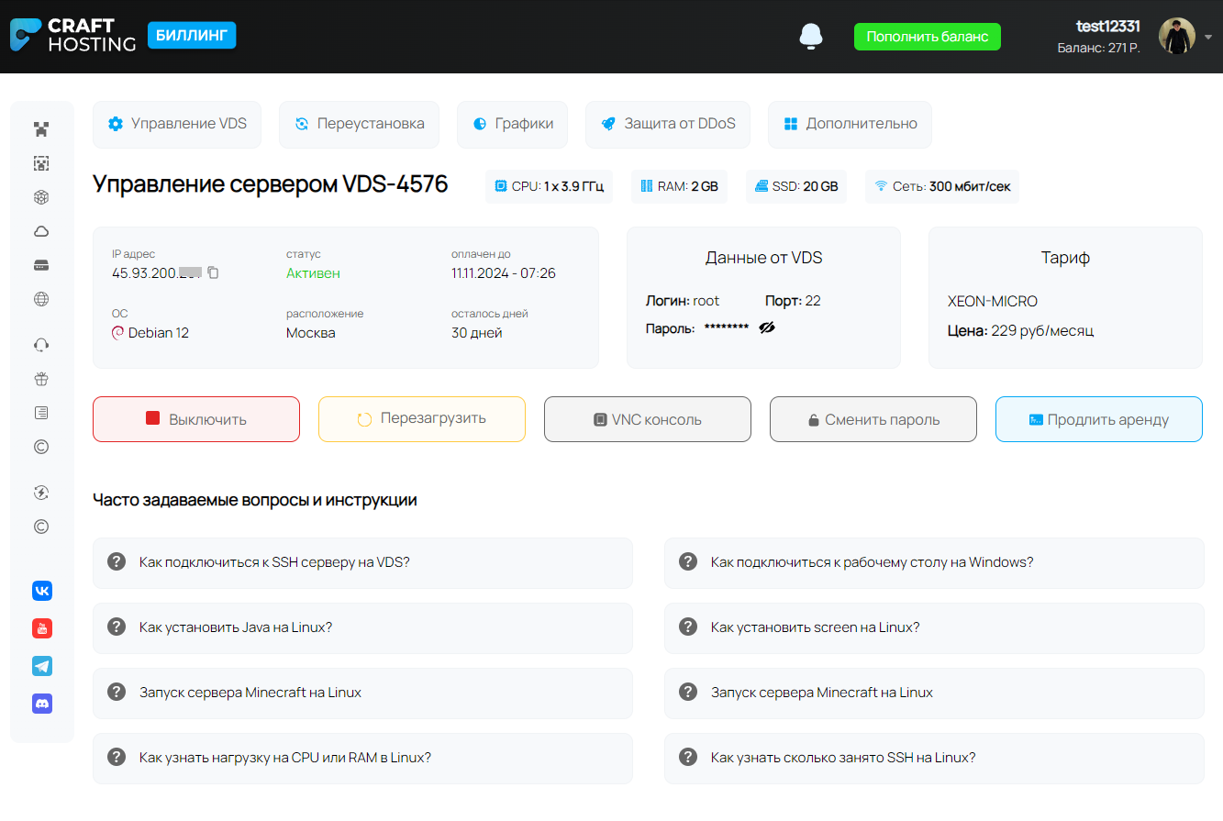Click the Debian logo next to OS
Screen dimensions: 1223x821
point(117,333)
